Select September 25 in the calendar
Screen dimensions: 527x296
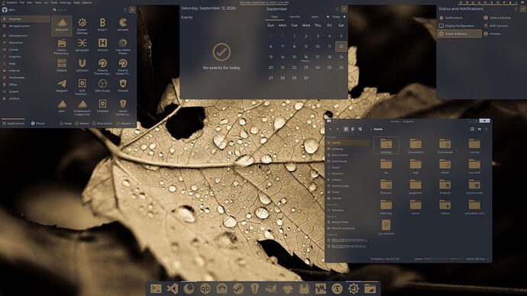pyautogui.click(x=329, y=67)
